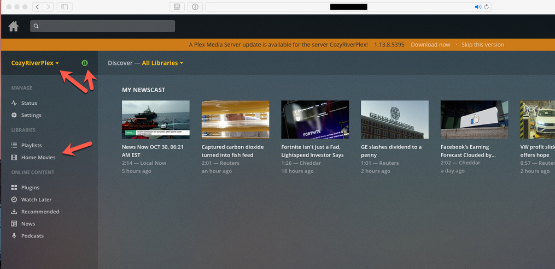Open Facebook's Earning Forecast thumbnail
The width and height of the screenshot is (555, 269).
(x=474, y=119)
